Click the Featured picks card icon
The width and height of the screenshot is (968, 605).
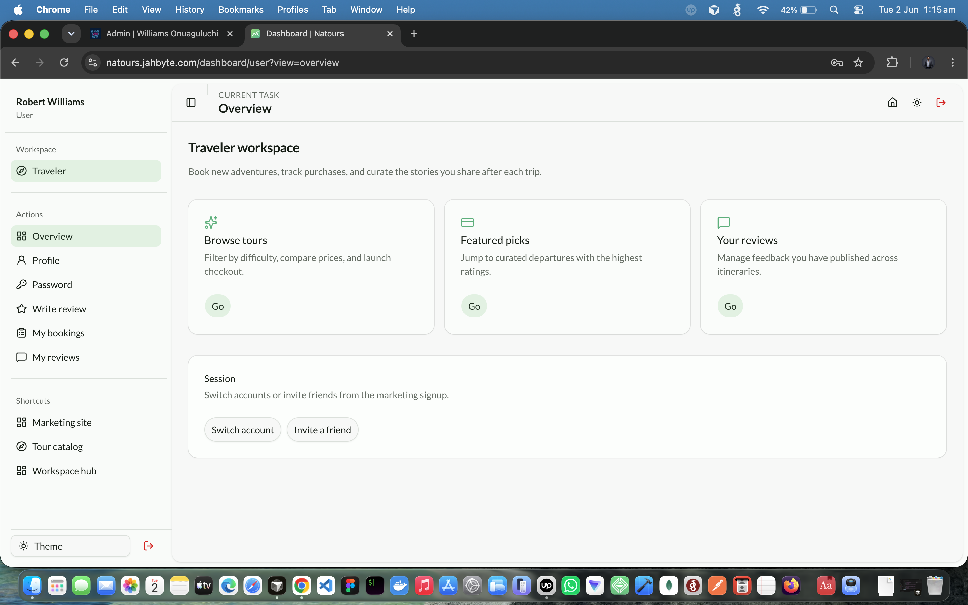click(x=467, y=222)
